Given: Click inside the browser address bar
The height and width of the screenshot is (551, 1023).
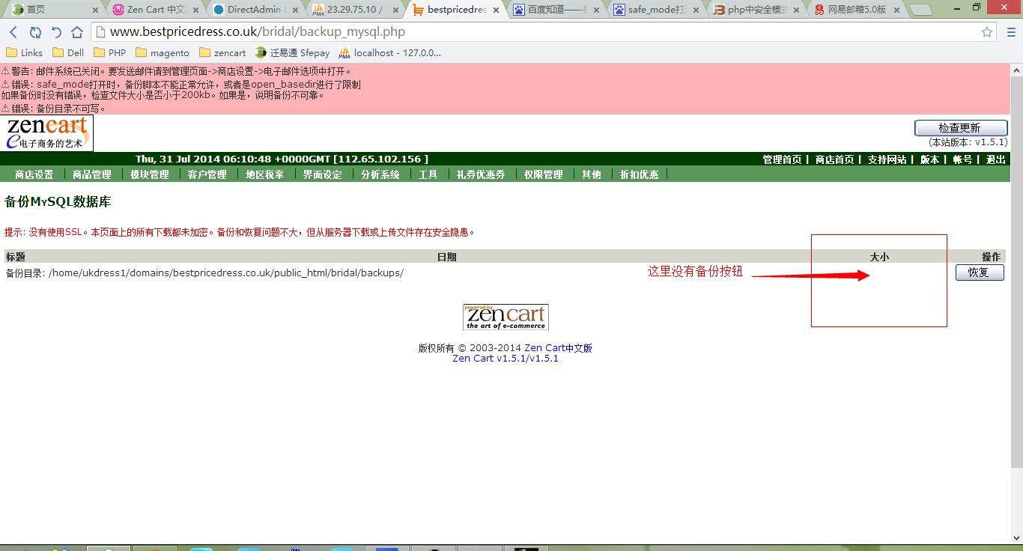Looking at the screenshot, I should click(x=300, y=31).
